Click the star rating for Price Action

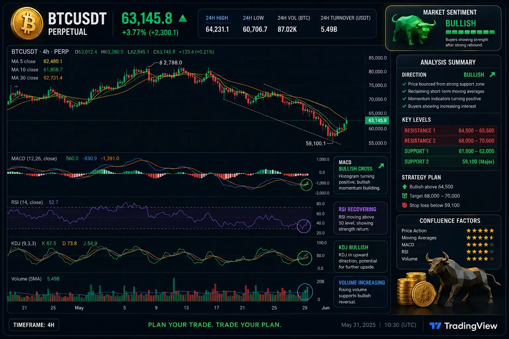(x=480, y=231)
